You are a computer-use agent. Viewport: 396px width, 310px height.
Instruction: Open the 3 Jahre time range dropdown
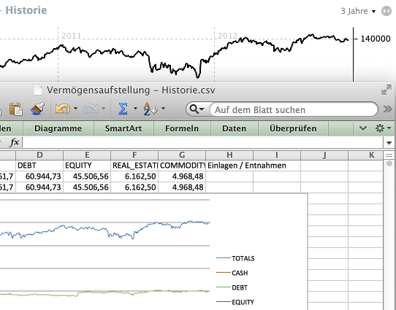tap(358, 11)
